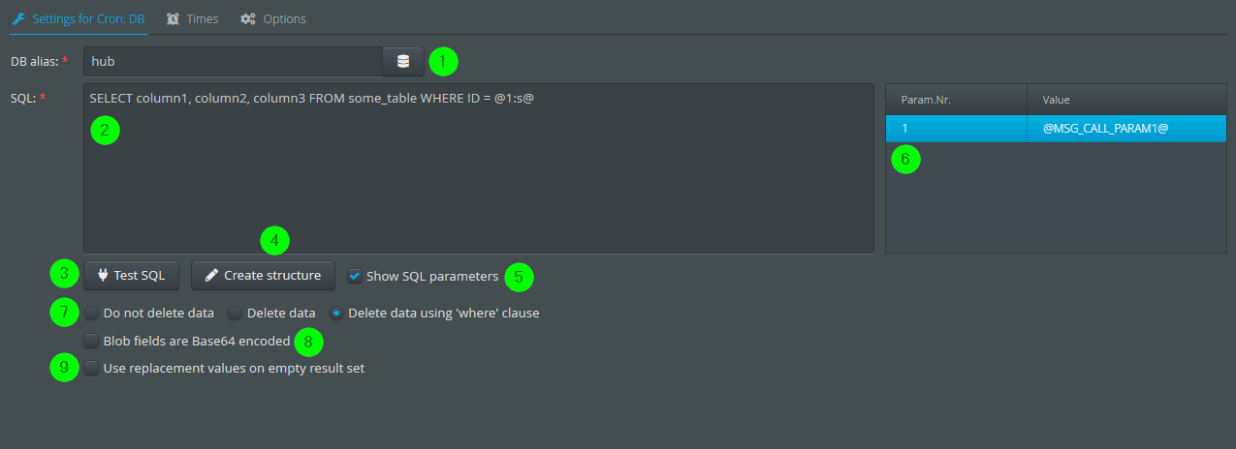Click green annotation marker number 6
The width and height of the screenshot is (1236, 449).
click(x=904, y=161)
